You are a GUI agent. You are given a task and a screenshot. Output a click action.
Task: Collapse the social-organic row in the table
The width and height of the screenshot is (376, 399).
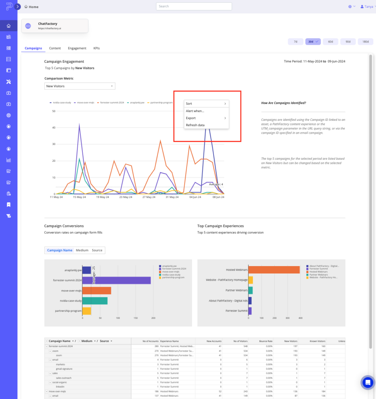coord(50,382)
